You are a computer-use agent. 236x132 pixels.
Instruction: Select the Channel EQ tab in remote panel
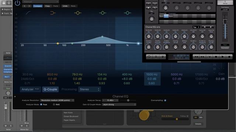163,13
